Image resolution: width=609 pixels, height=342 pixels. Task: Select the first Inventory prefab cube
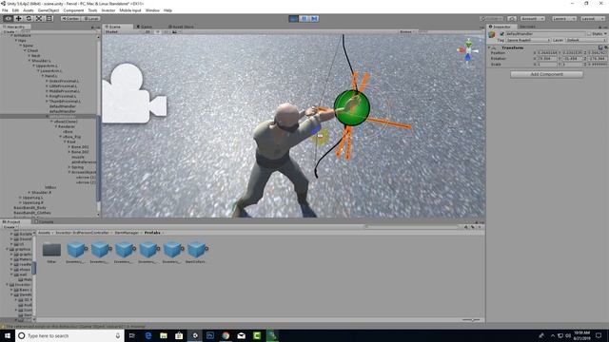[x=76, y=252]
